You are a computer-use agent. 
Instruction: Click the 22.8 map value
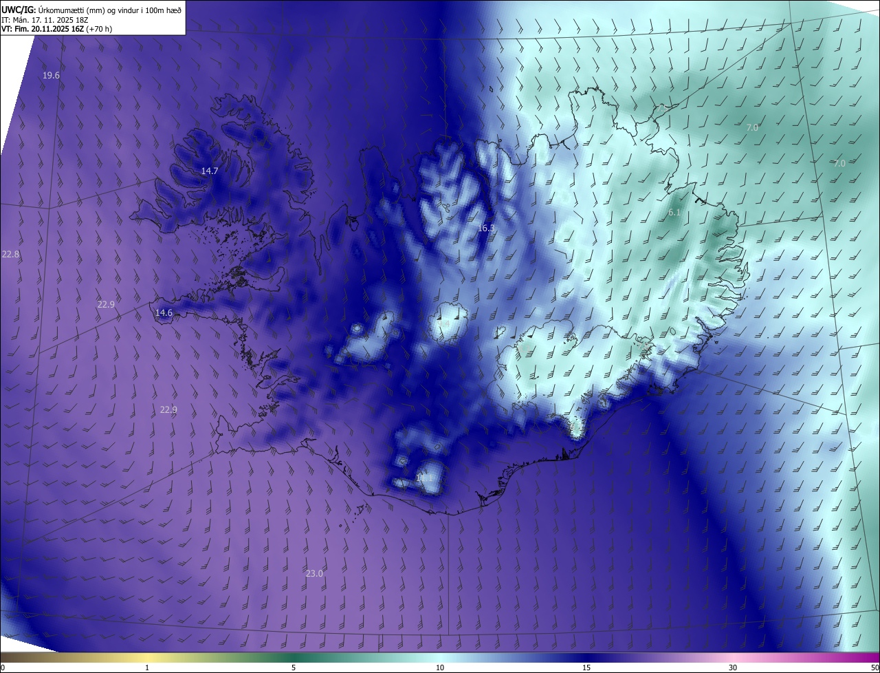pos(10,254)
